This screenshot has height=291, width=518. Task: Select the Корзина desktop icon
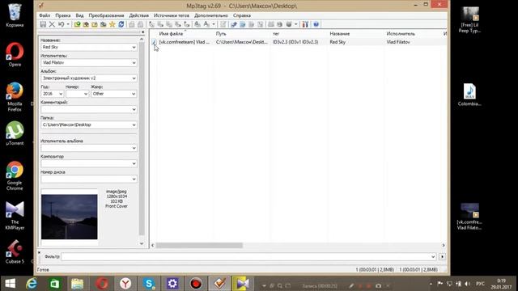(x=15, y=15)
